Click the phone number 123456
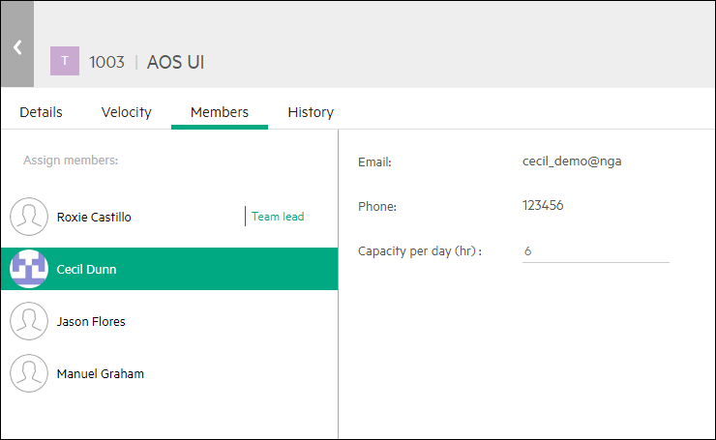 click(543, 206)
